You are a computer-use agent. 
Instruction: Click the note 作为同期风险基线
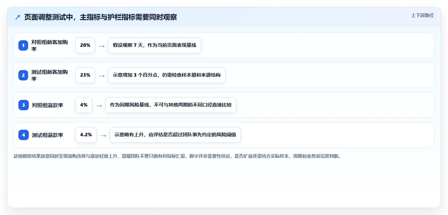click(x=171, y=105)
